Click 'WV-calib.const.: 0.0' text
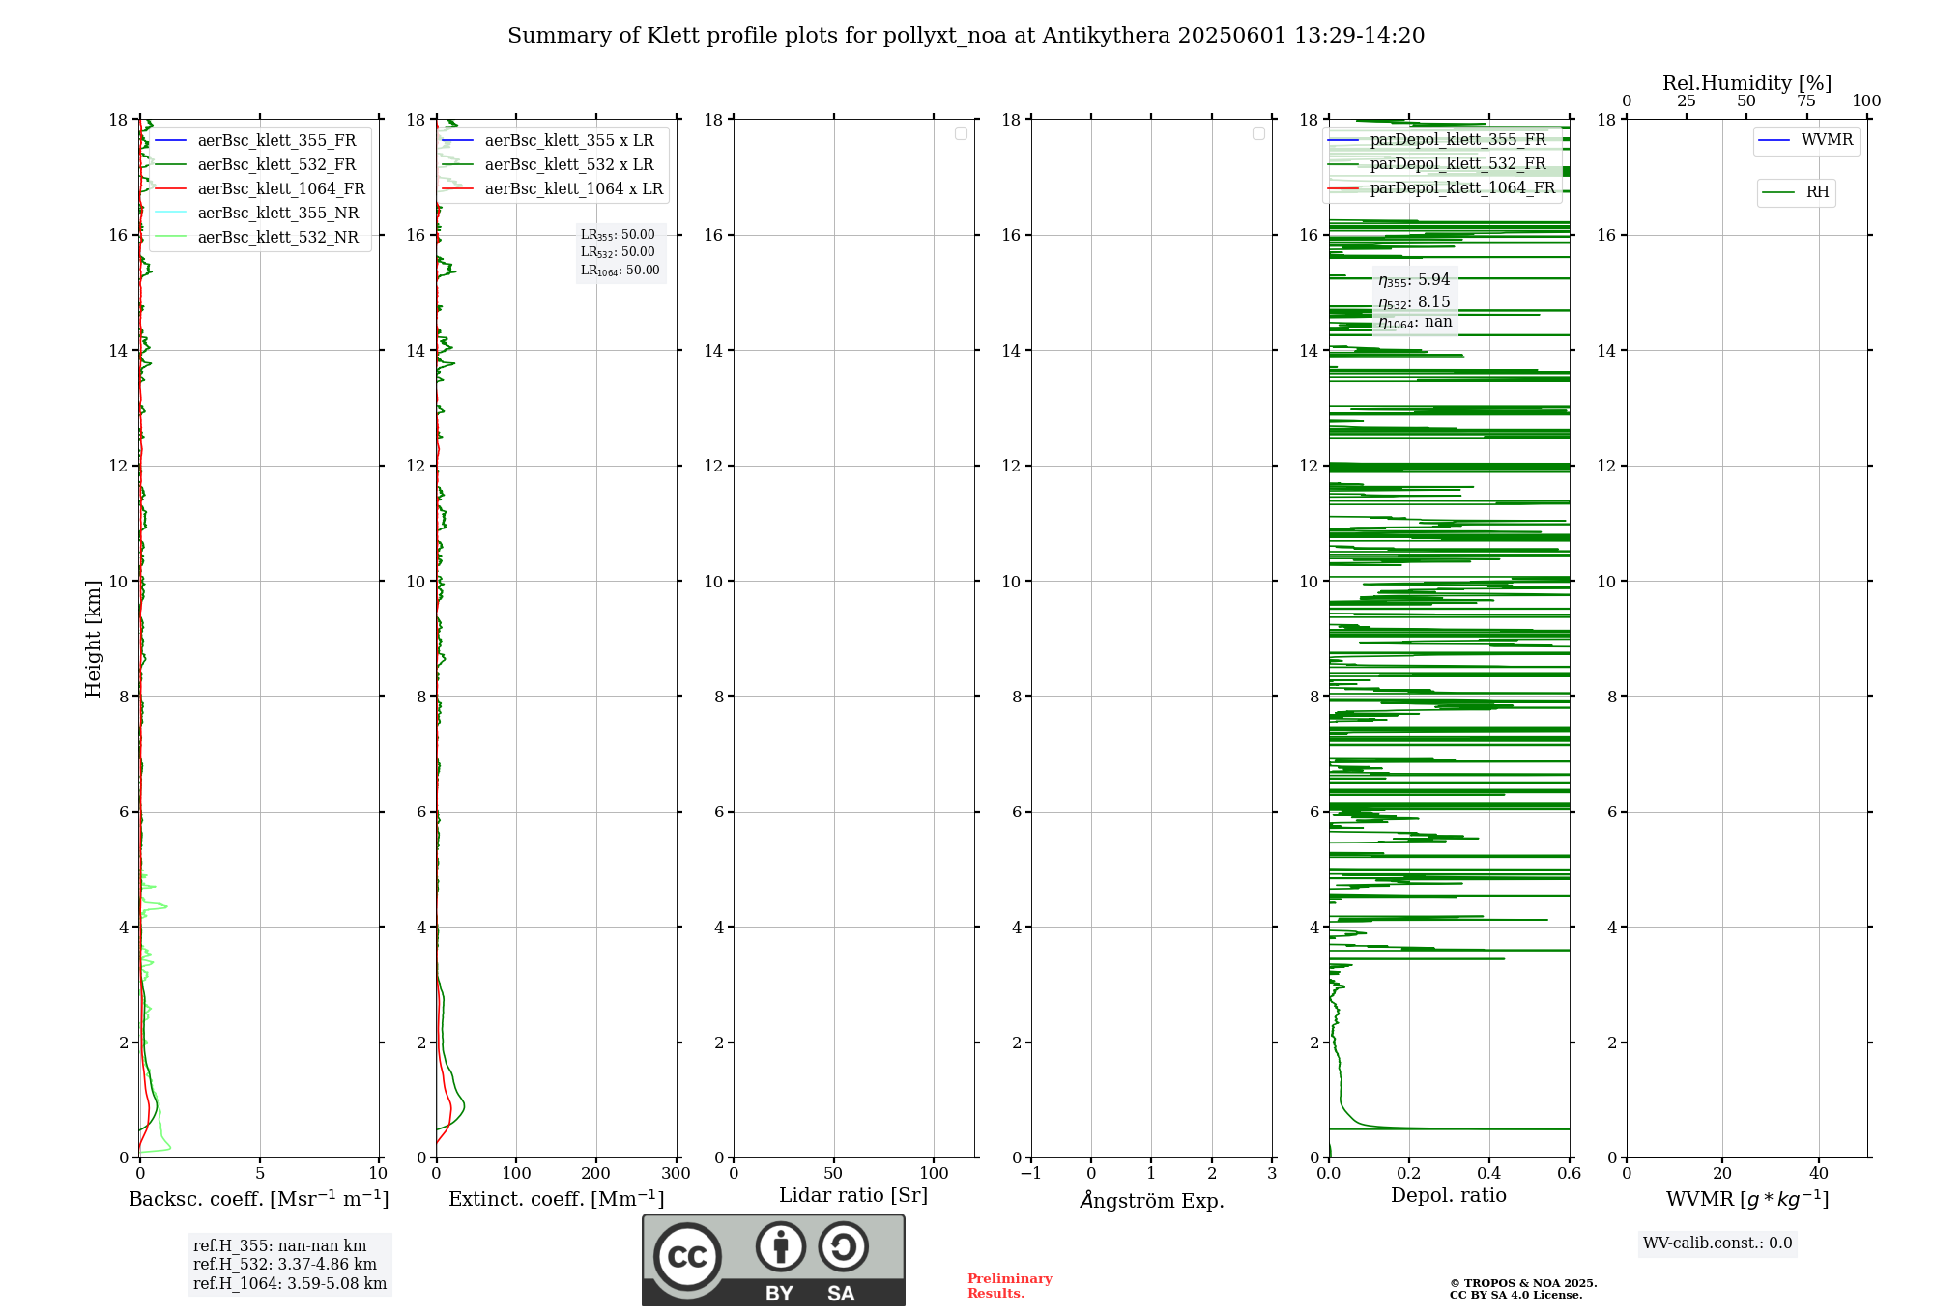 (1717, 1243)
